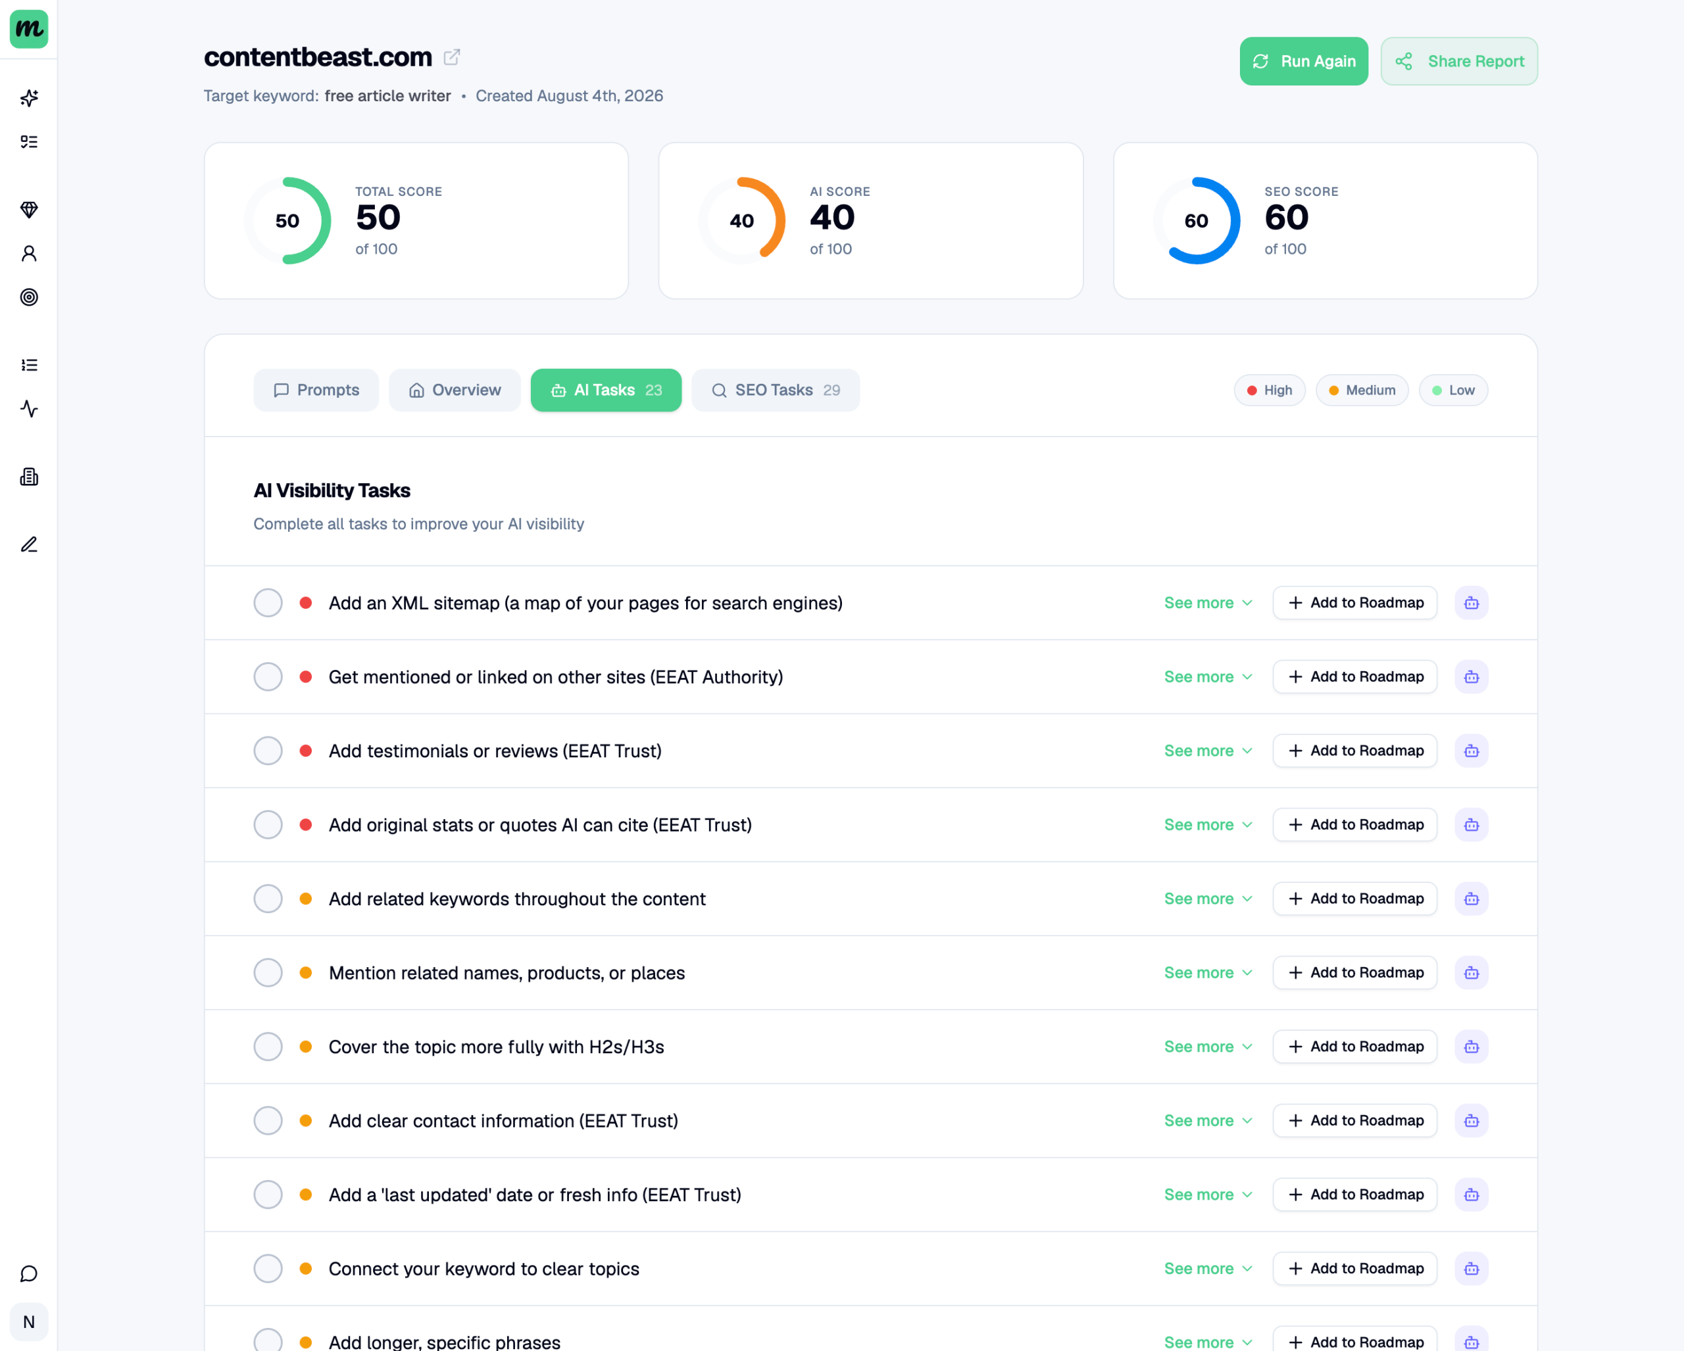This screenshot has width=1684, height=1351.
Task: Open the checklist icon in sidebar
Action: click(29, 141)
